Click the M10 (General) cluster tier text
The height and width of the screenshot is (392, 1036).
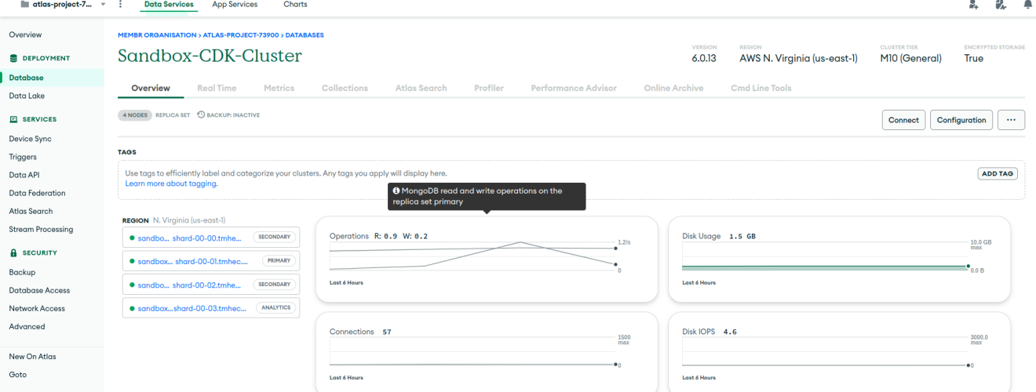tap(910, 58)
